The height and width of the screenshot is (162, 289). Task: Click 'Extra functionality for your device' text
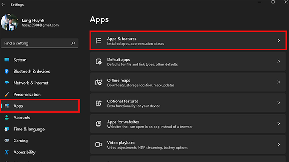pos(133,106)
